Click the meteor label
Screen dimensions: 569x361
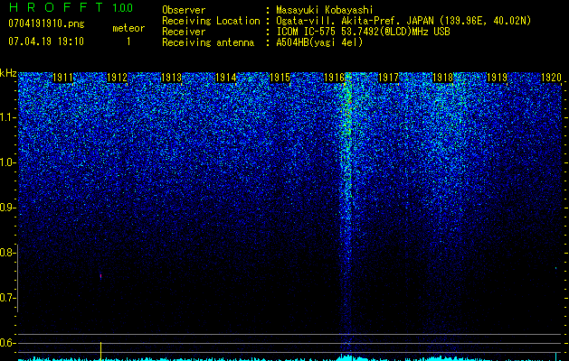coord(128,28)
